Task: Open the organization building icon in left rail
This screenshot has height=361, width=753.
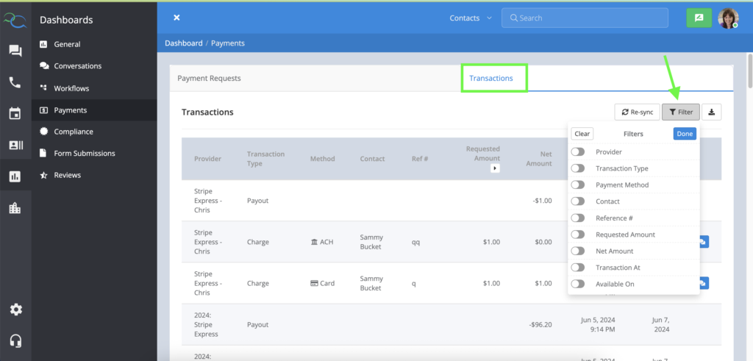Action: point(15,208)
